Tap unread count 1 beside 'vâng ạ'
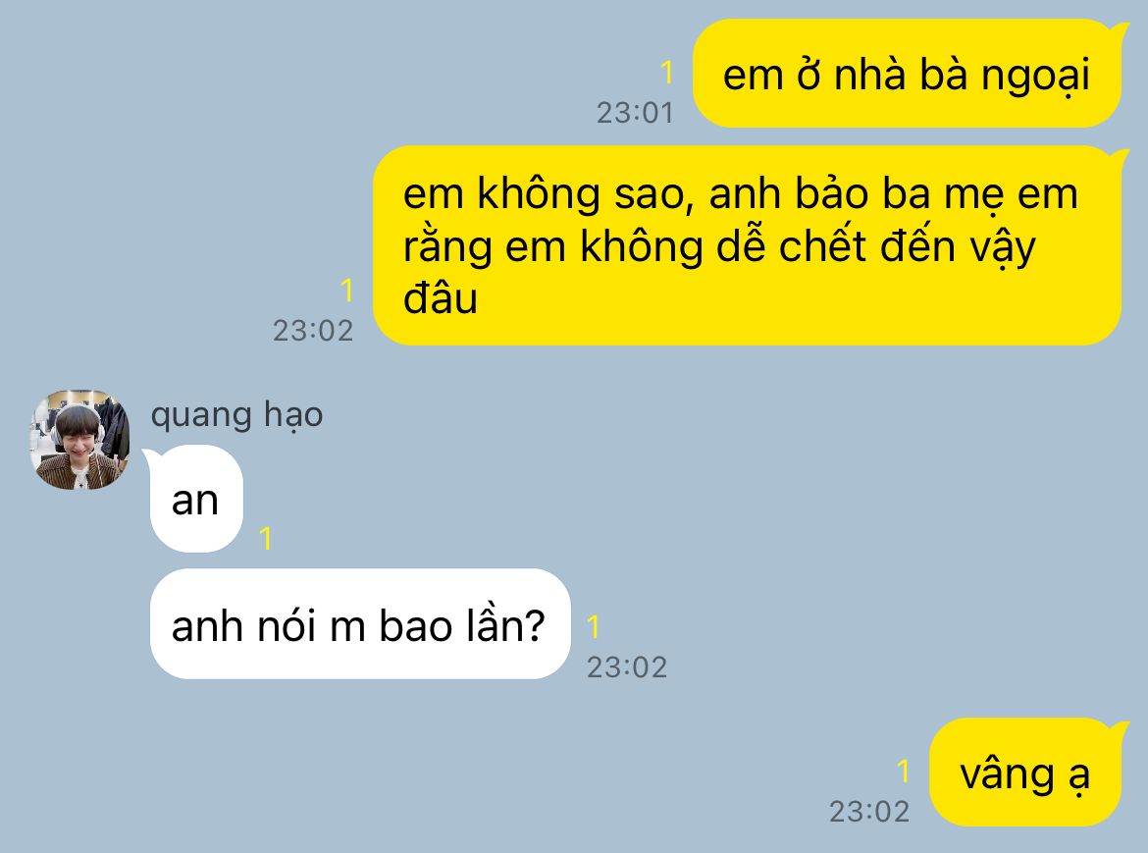This screenshot has height=853, width=1148. tap(903, 771)
